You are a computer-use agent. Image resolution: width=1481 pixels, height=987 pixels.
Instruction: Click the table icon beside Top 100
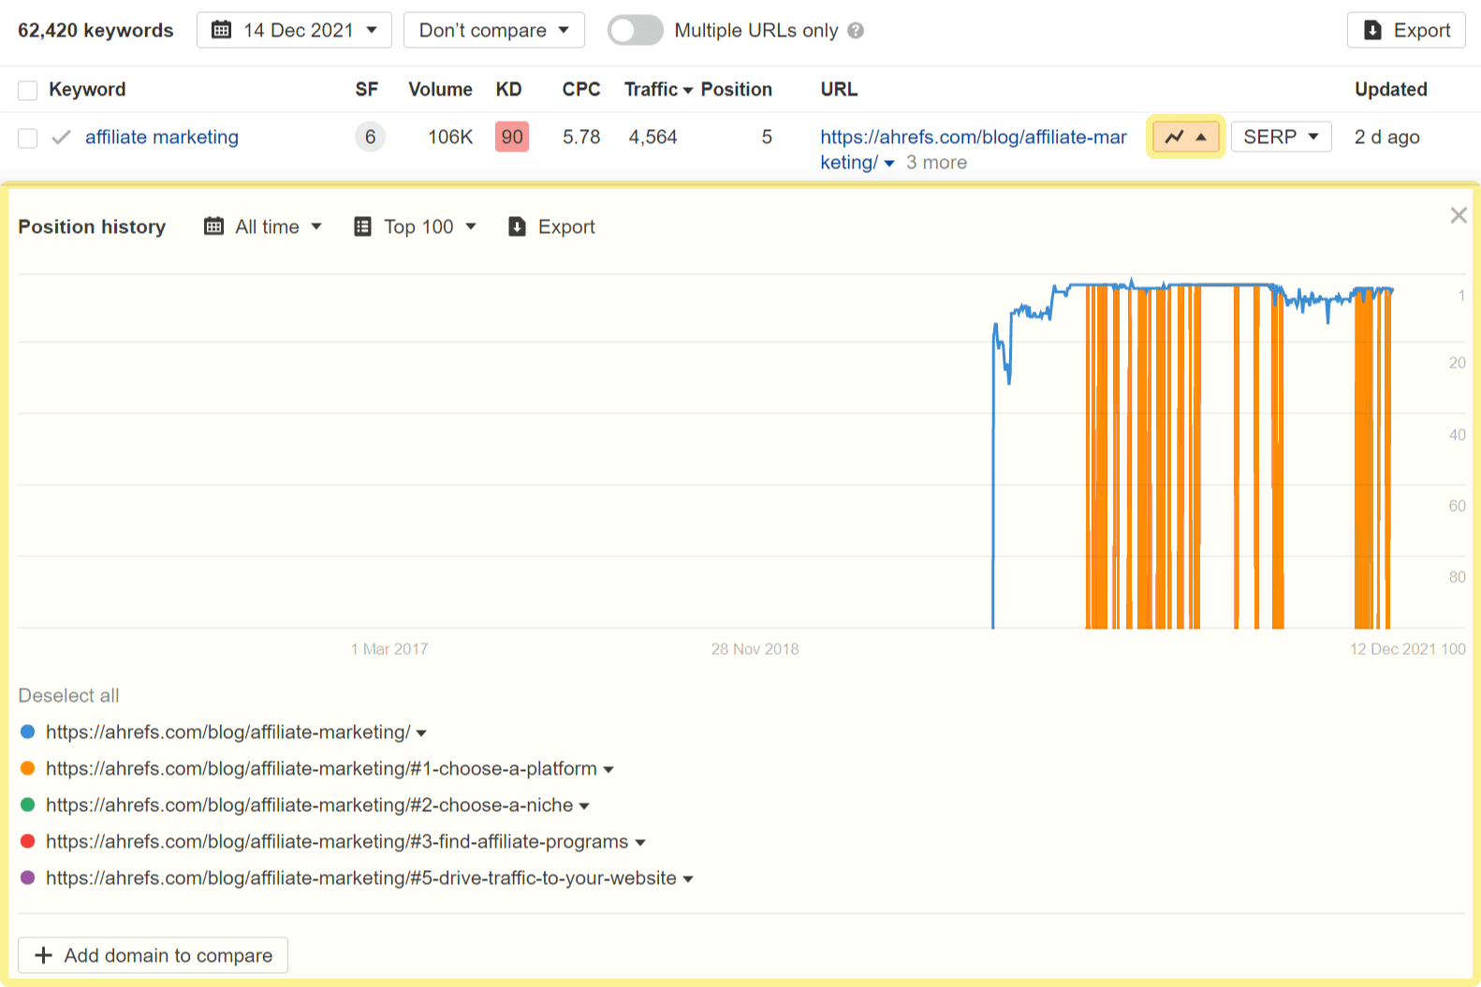tap(362, 226)
